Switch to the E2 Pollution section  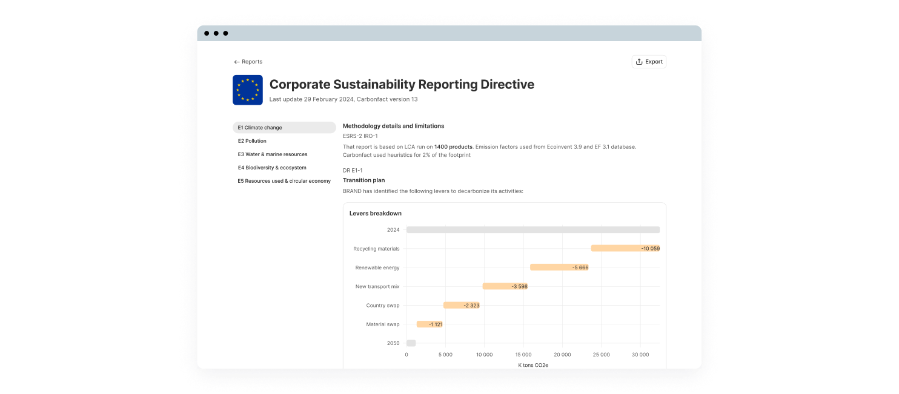pyautogui.click(x=251, y=141)
